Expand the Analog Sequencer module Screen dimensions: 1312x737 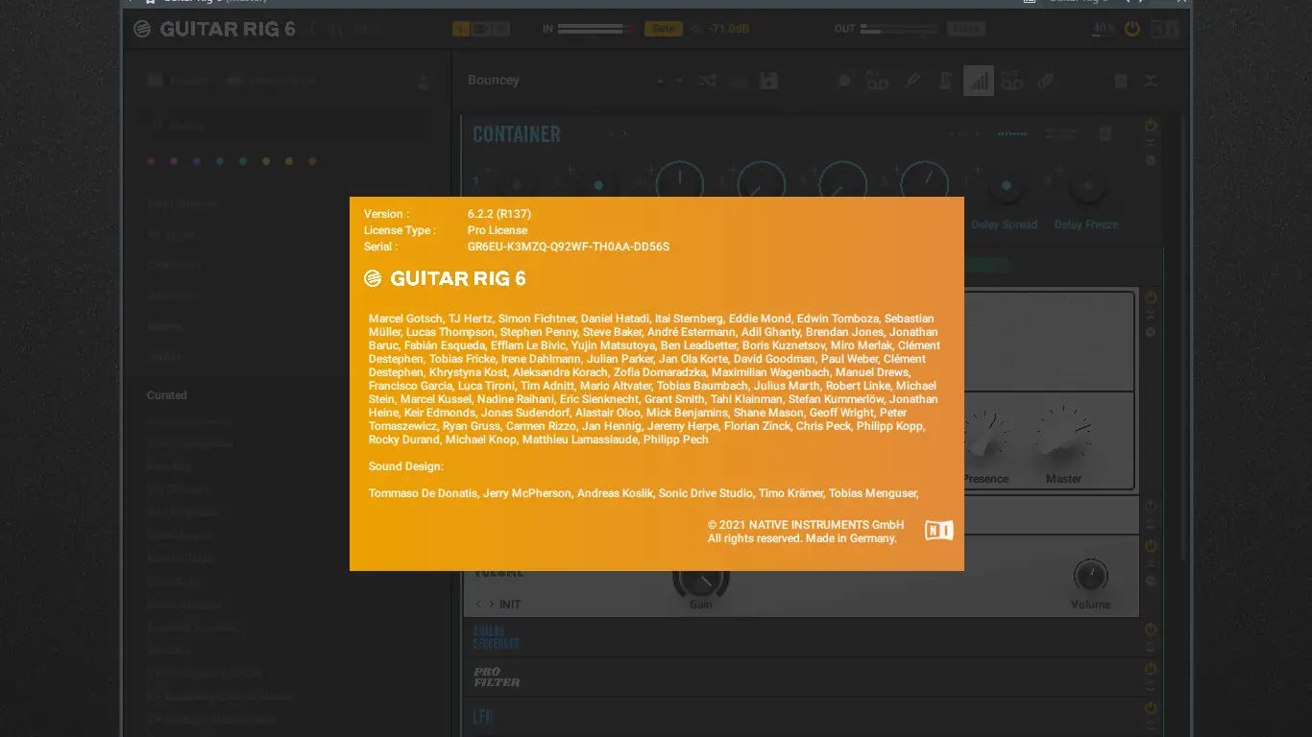tap(1151, 646)
